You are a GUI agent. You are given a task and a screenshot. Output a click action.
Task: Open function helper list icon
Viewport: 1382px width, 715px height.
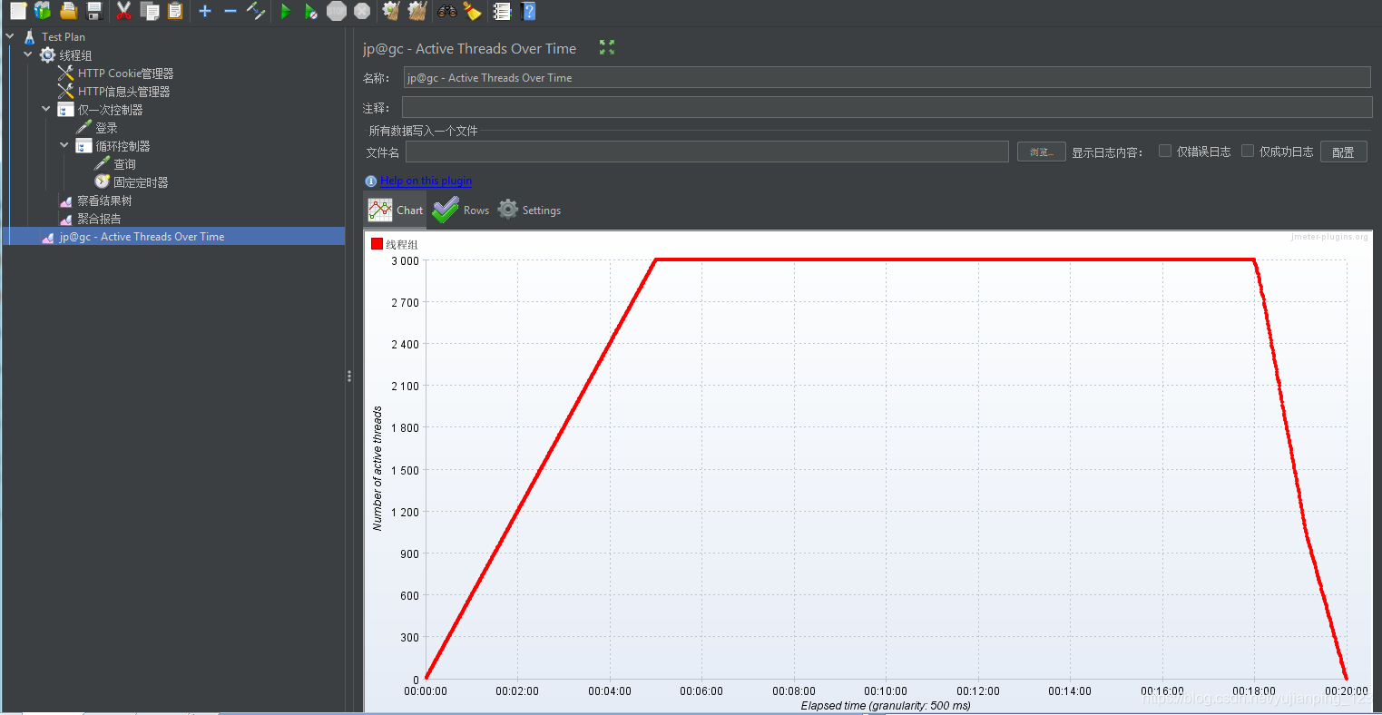[x=502, y=11]
